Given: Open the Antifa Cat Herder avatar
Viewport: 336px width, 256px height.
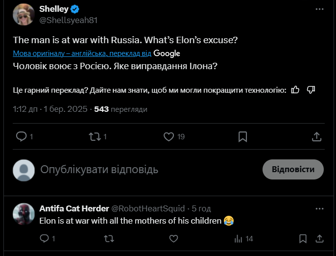Looking at the screenshot, I should click(24, 214).
